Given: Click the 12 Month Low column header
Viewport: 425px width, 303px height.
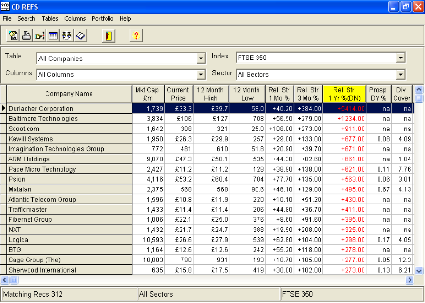Looking at the screenshot, I should [247, 94].
